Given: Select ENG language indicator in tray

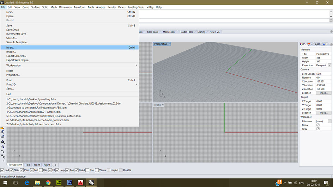Looking at the screenshot, I should click(302, 183).
